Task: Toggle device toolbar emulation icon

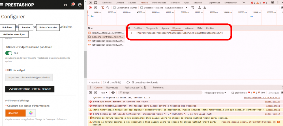Action: tap(96, 3)
